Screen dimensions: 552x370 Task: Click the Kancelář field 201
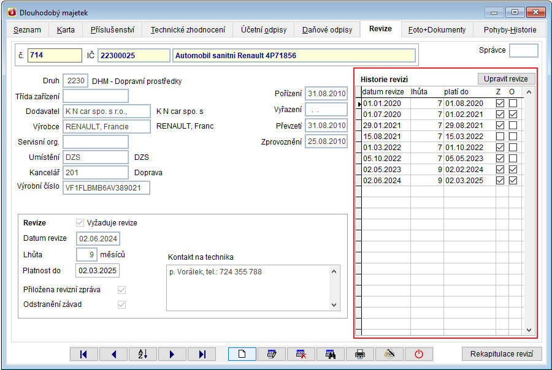pos(96,172)
